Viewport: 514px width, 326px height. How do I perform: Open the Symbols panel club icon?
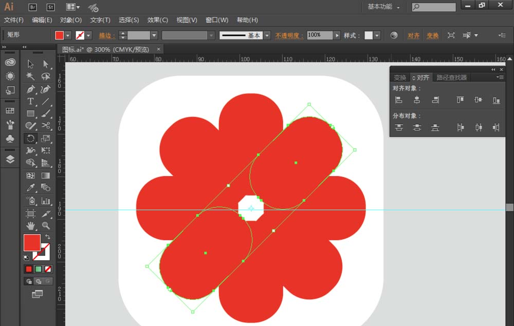[x=10, y=139]
